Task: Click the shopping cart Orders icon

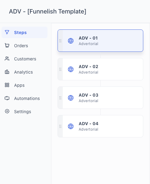Action: click(7, 45)
